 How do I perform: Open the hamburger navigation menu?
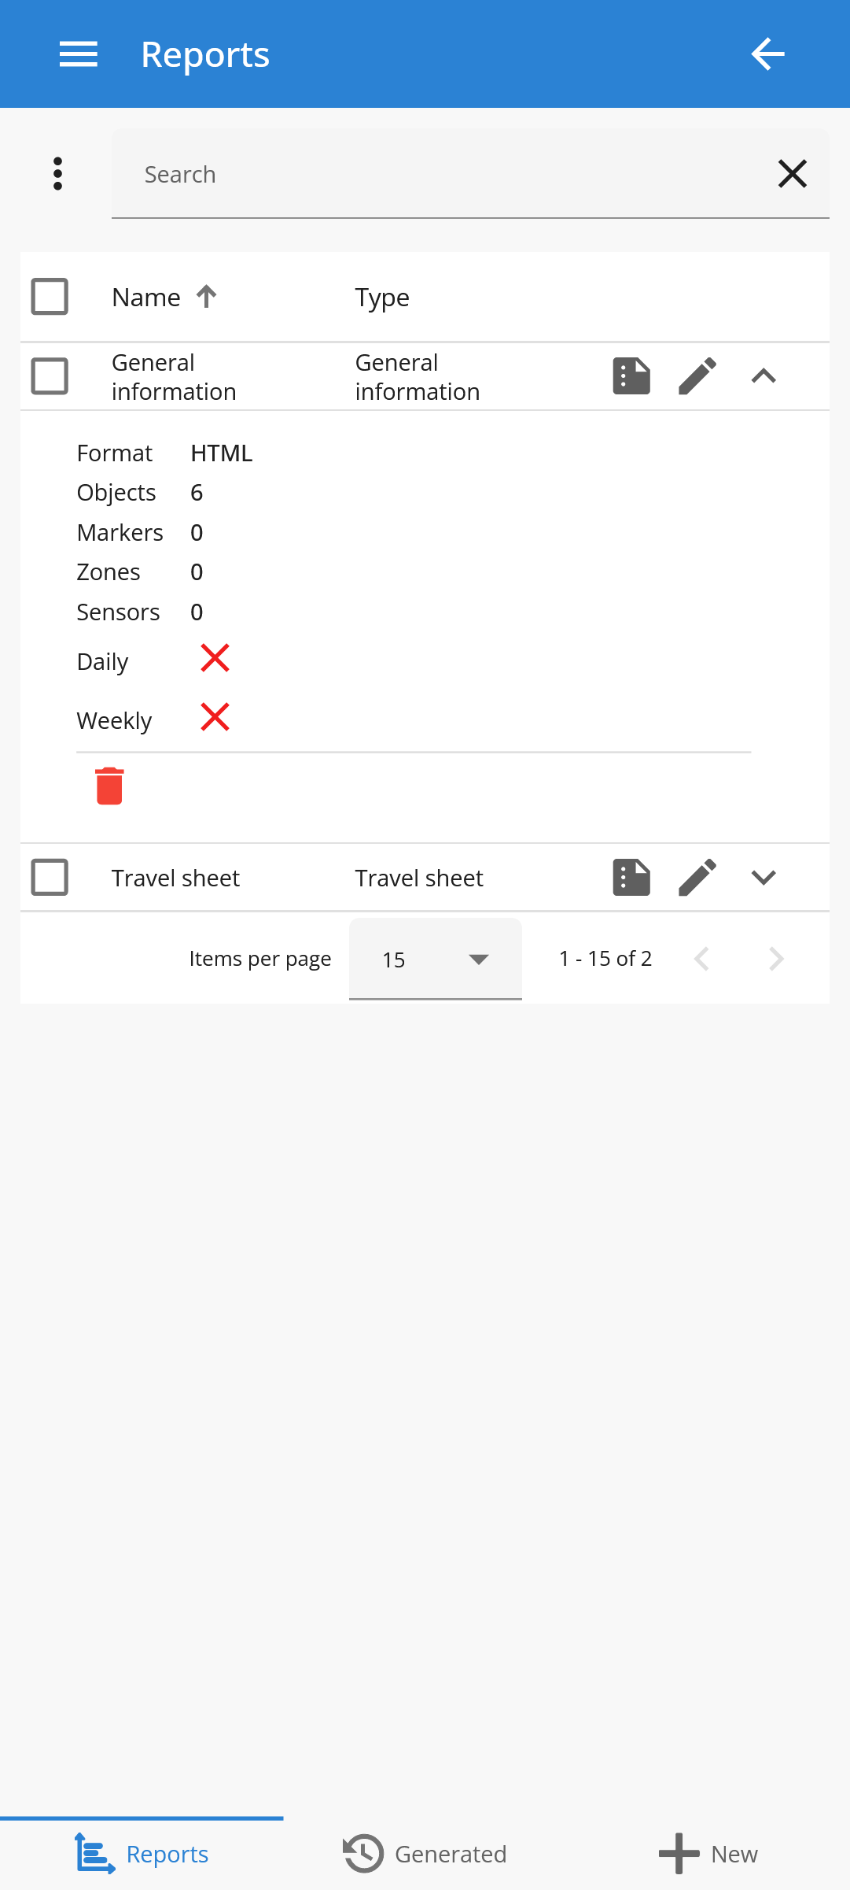click(79, 54)
